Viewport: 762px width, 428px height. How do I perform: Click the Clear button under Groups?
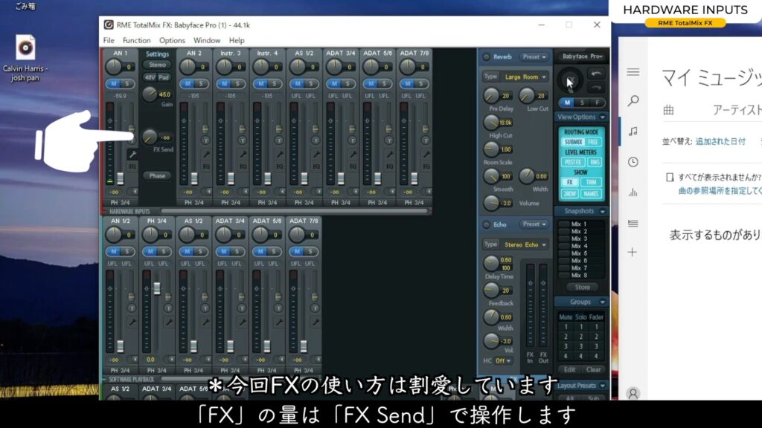[x=593, y=369]
